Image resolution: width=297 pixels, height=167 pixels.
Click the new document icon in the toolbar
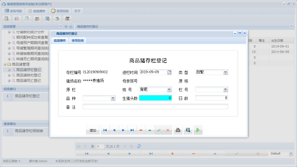point(27,18)
